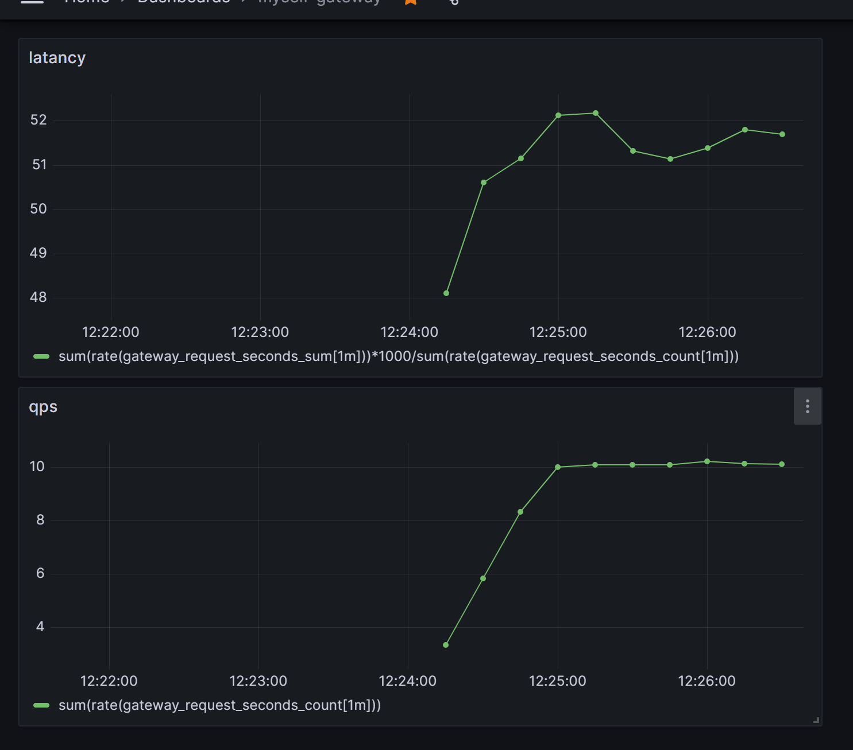Click the green qps legend color swatch
This screenshot has width=853, height=750.
pos(41,705)
